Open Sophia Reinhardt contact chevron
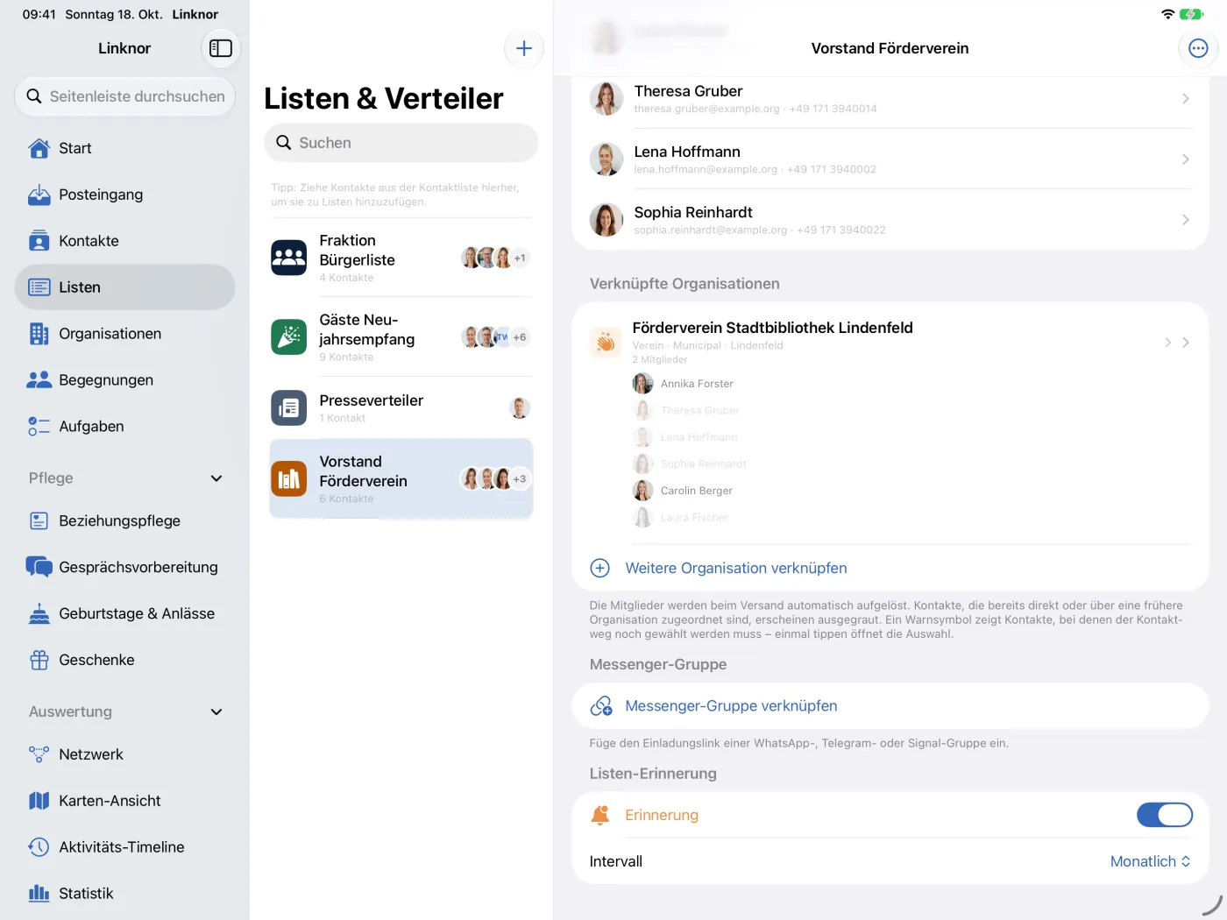The width and height of the screenshot is (1227, 920). 1185,220
